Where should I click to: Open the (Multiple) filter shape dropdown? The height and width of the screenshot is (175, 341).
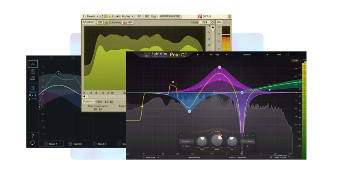pos(186,142)
